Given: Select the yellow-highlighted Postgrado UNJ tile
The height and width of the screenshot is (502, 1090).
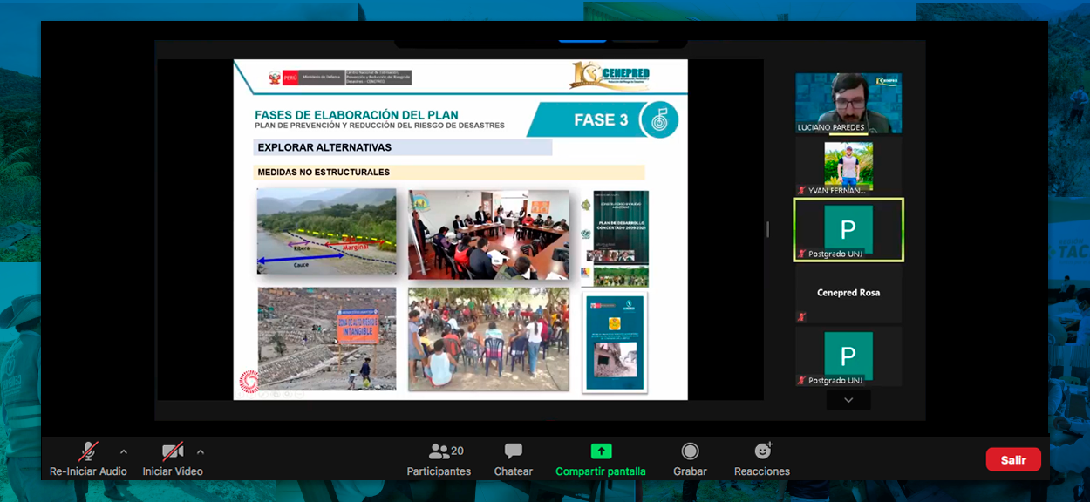Looking at the screenshot, I should 848,229.
